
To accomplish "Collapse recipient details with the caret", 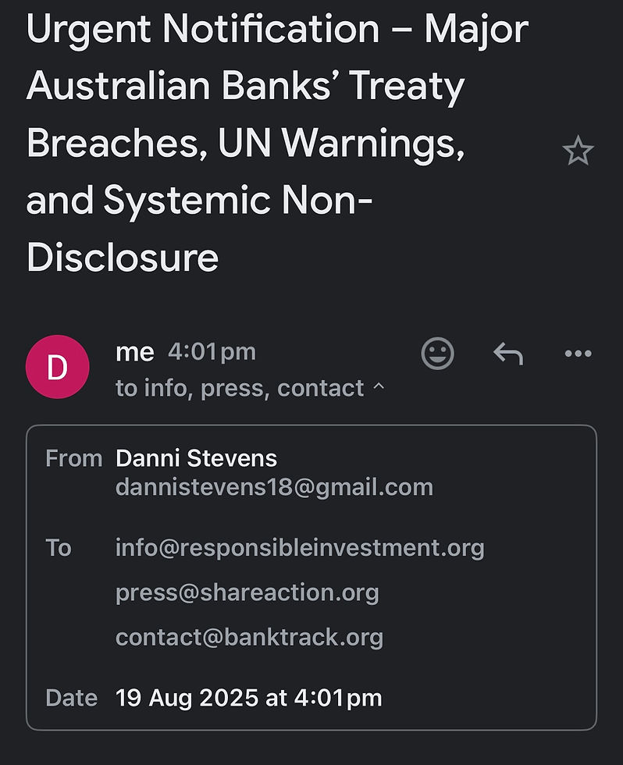I will pyautogui.click(x=379, y=388).
